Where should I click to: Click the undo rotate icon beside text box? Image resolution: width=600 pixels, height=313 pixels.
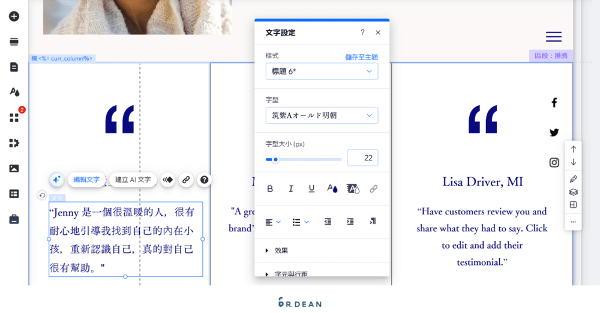click(x=42, y=195)
